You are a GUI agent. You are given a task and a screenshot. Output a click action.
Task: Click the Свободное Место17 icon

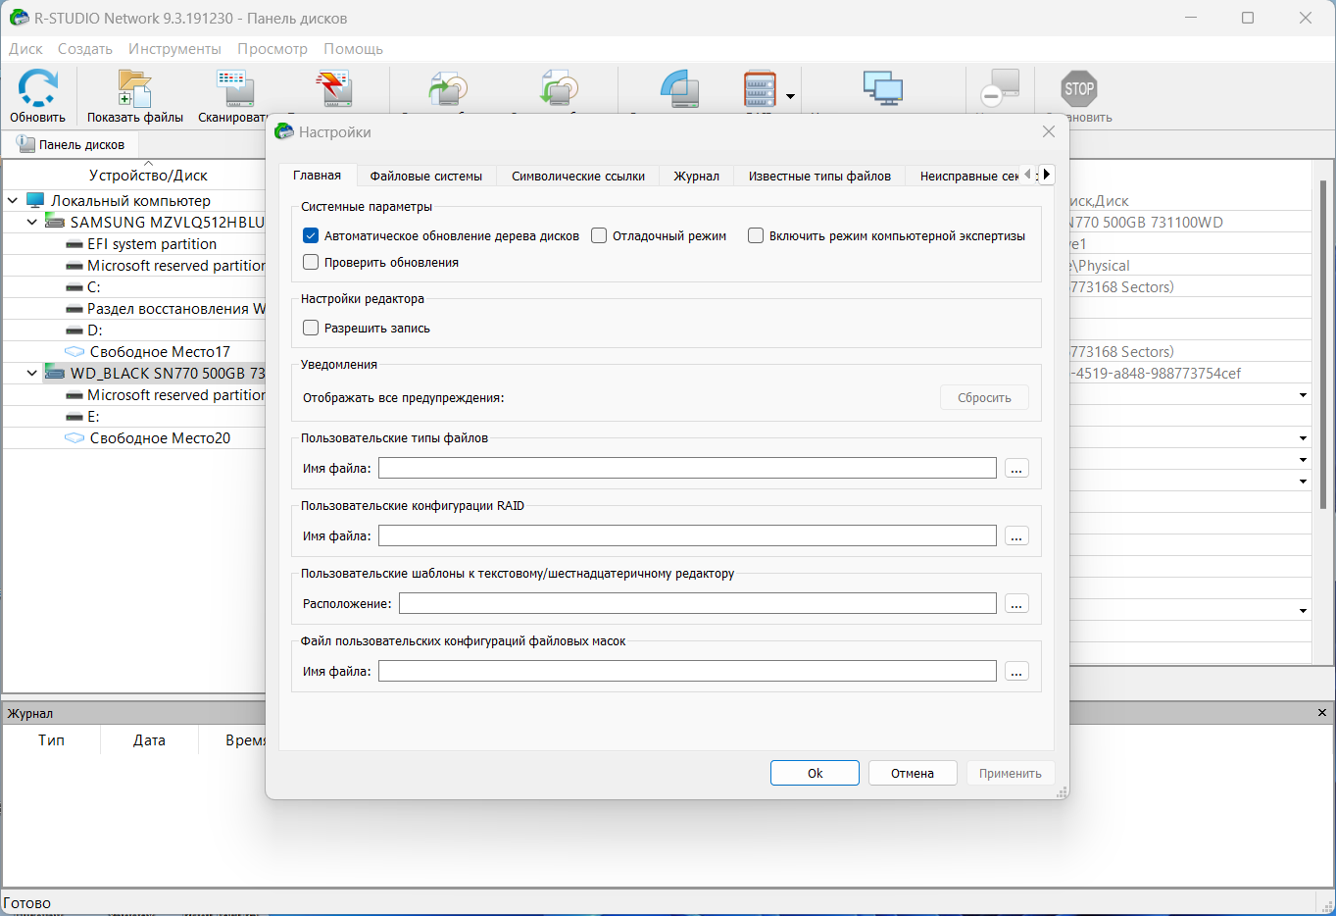point(74,351)
